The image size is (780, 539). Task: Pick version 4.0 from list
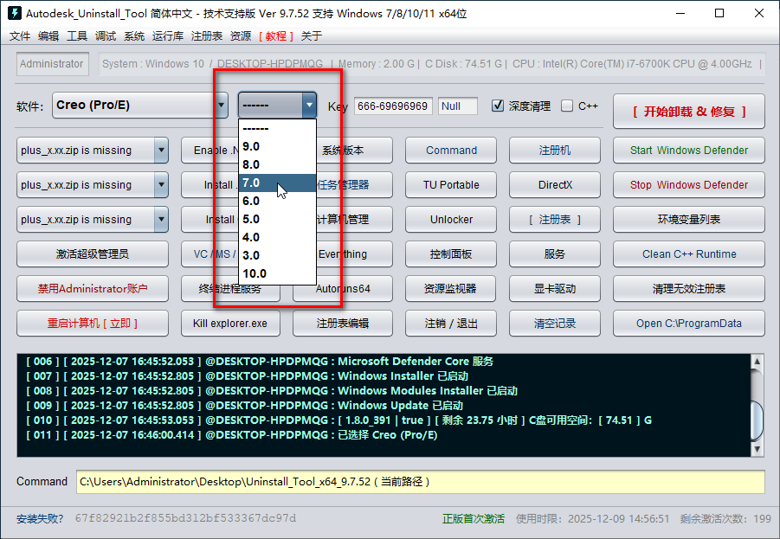click(277, 237)
